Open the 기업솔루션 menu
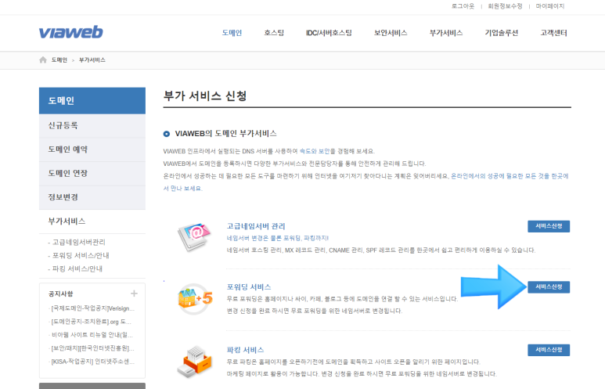This screenshot has width=605, height=389. [501, 33]
